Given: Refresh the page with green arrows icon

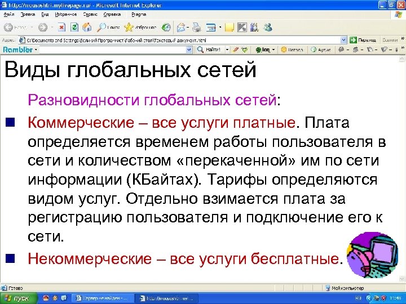Looking at the screenshot, I should (74, 27).
